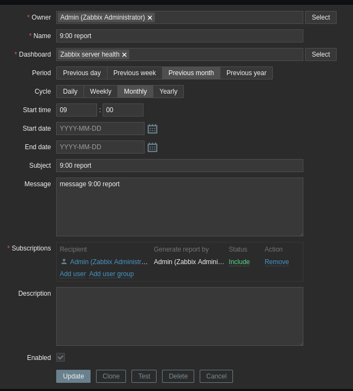Click the Add user group link

coord(111,274)
